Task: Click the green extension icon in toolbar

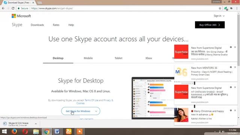Action: click(x=226, y=8)
